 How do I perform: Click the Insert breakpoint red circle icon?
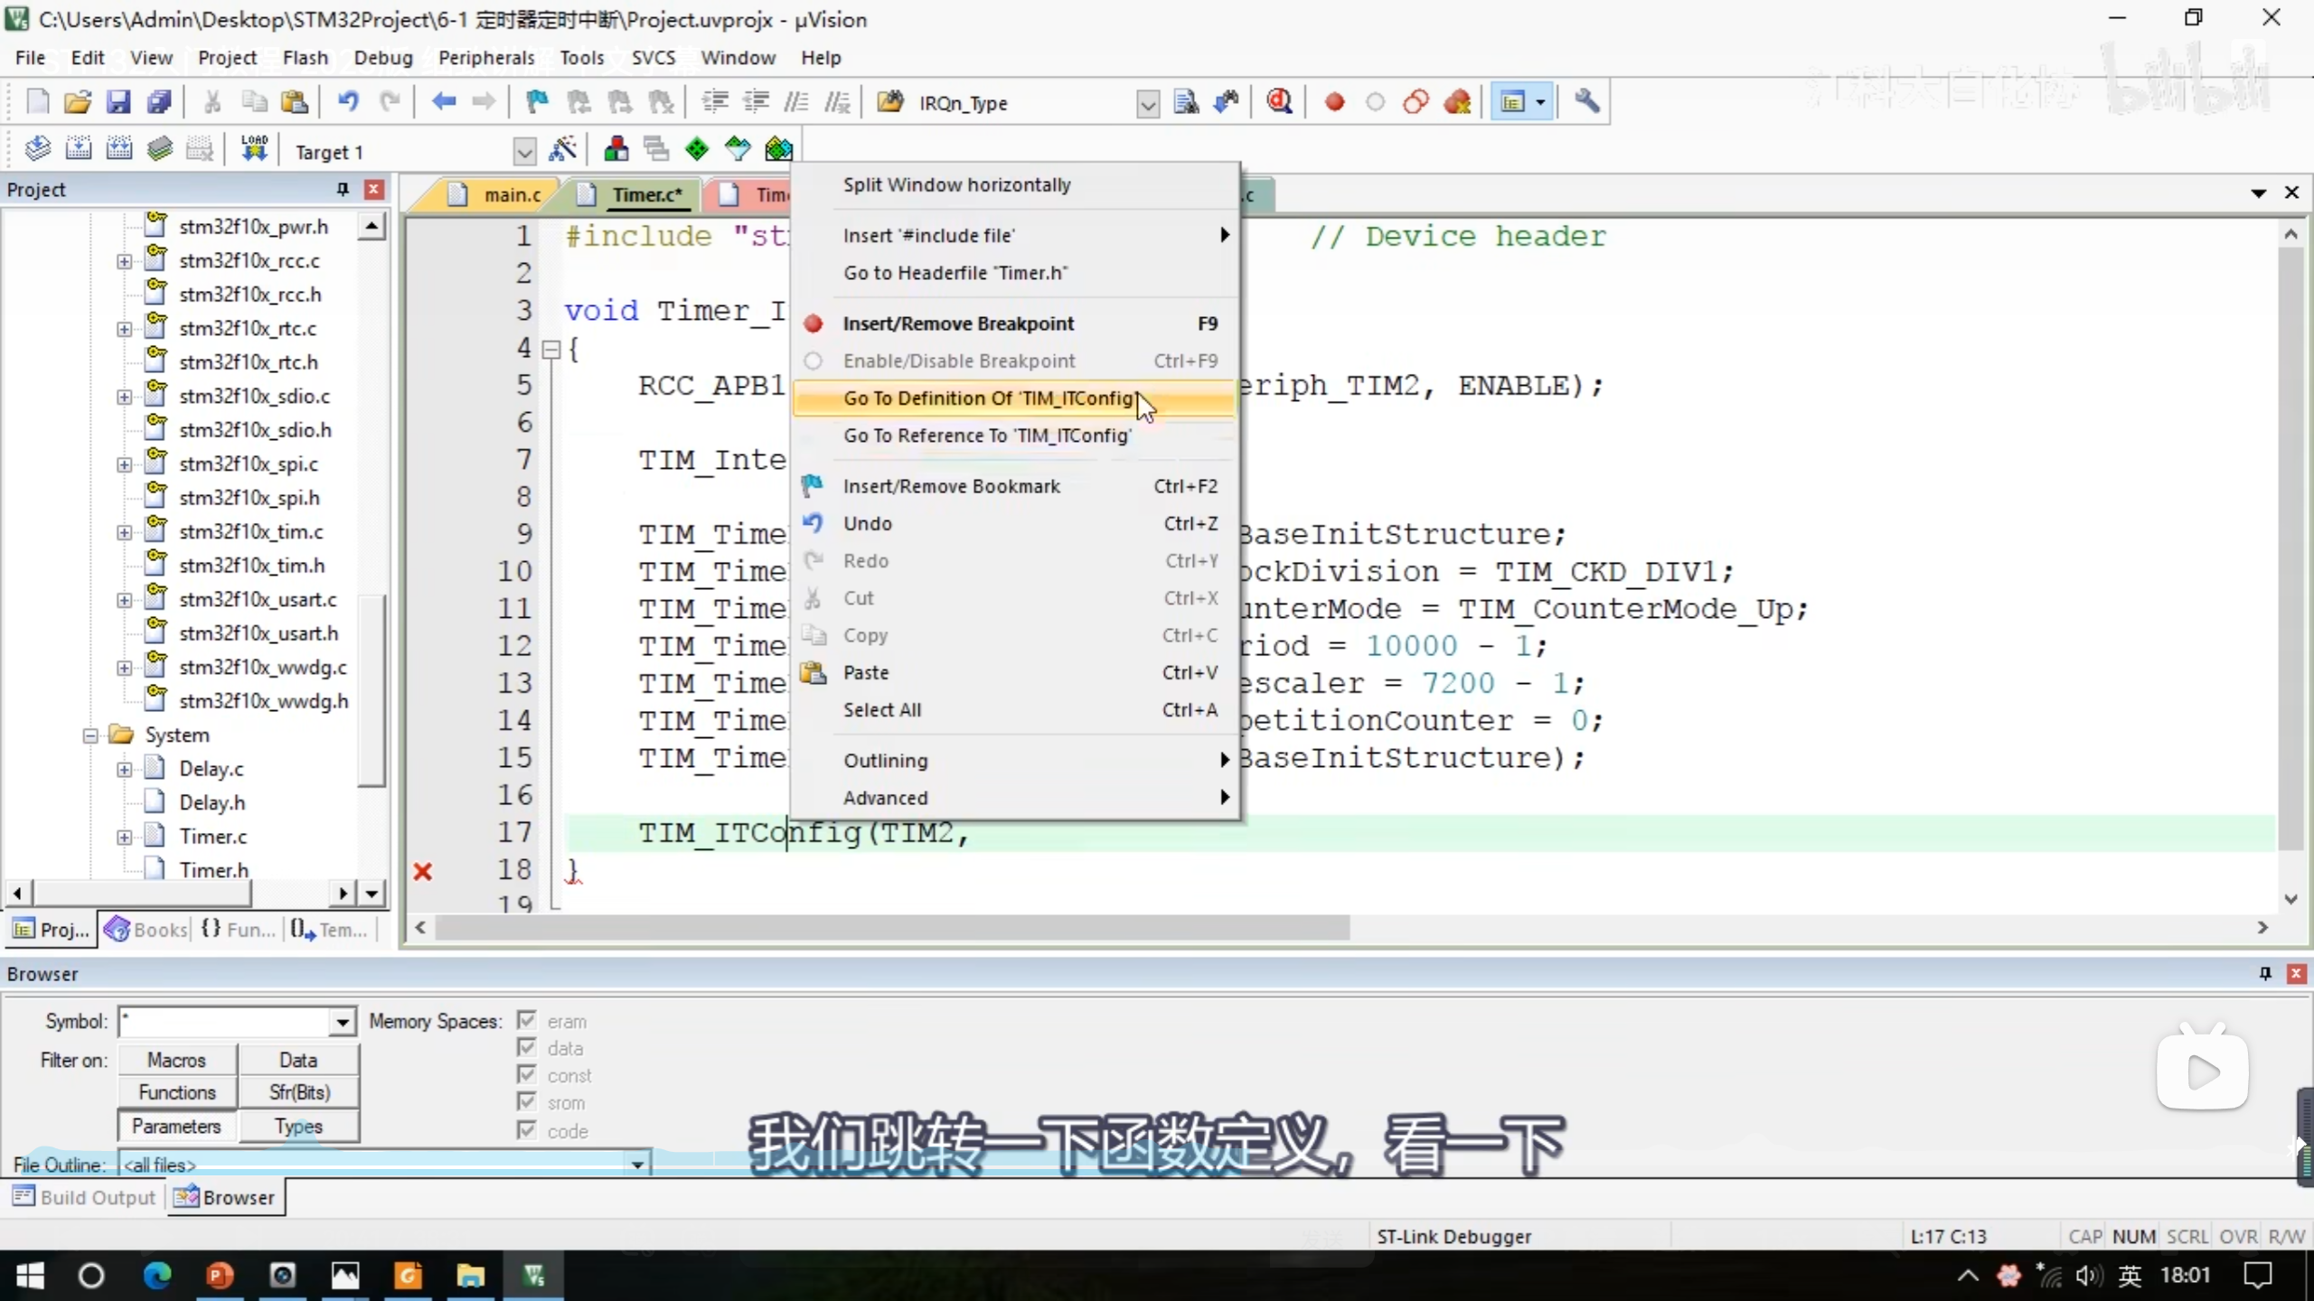pyautogui.click(x=1334, y=102)
